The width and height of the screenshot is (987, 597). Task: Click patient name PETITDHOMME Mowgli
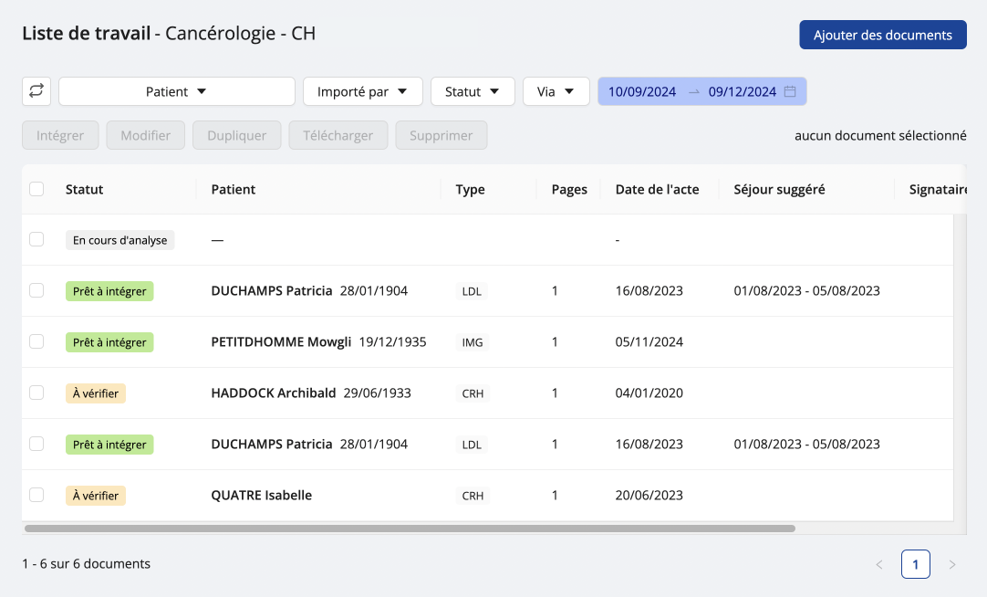pyautogui.click(x=281, y=342)
